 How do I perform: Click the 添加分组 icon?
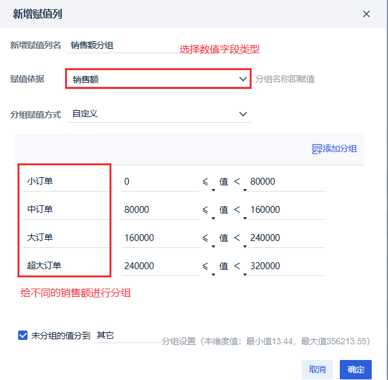click(x=317, y=149)
